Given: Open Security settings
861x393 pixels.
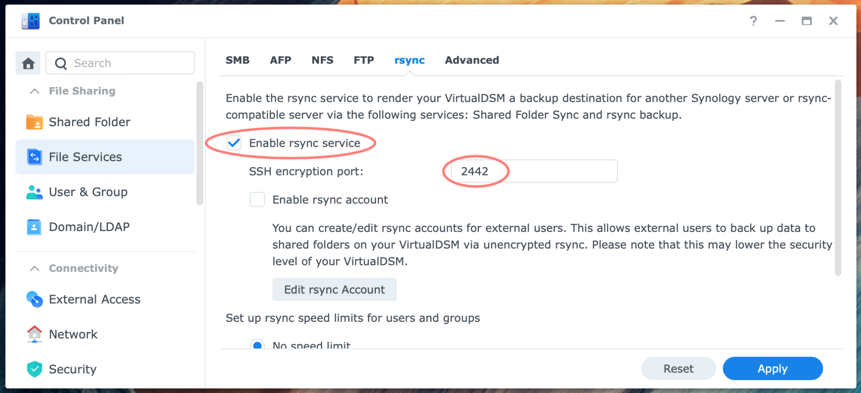Looking at the screenshot, I should click(35, 369).
